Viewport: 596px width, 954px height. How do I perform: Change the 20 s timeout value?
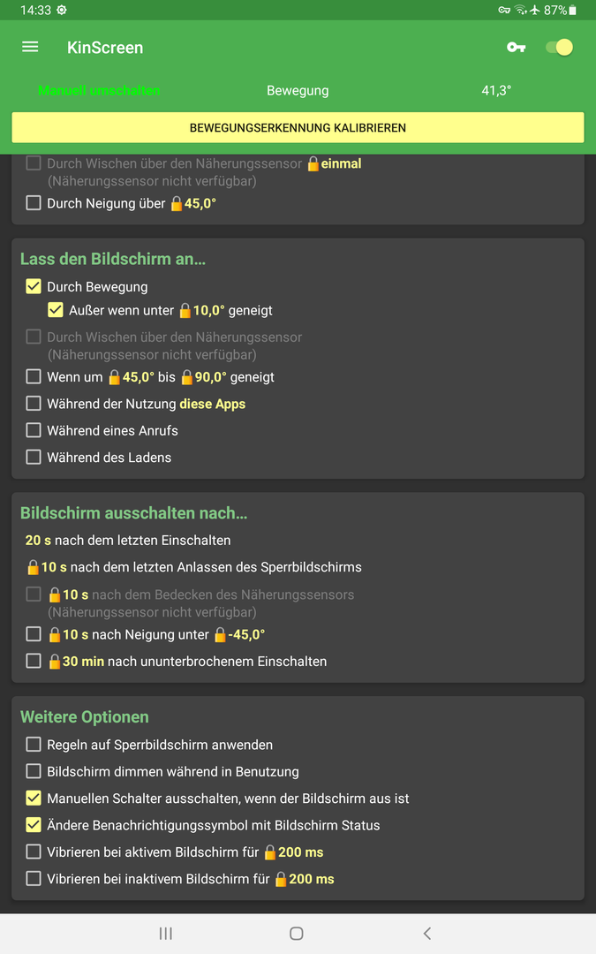coord(38,541)
